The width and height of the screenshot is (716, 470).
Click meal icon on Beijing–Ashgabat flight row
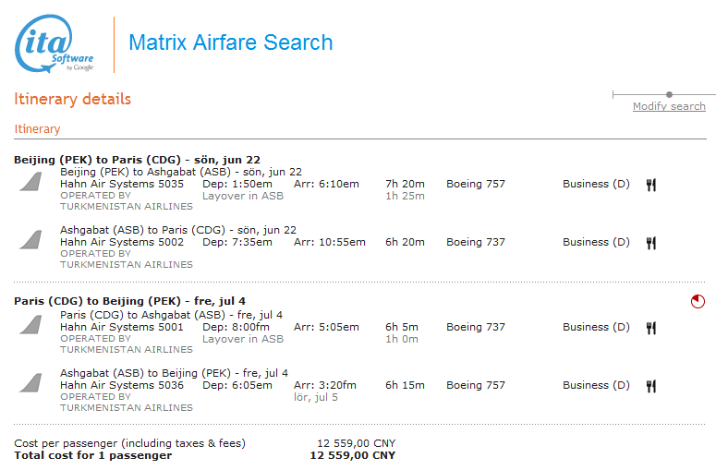tap(651, 185)
